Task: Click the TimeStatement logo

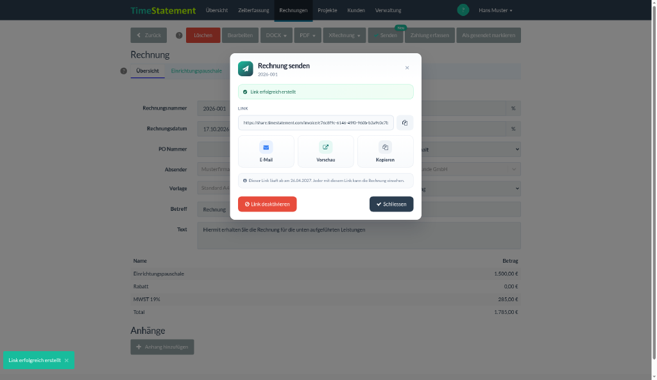Action: click(x=163, y=10)
